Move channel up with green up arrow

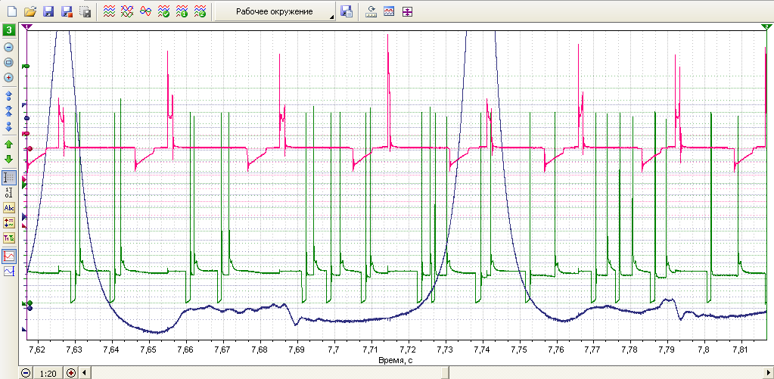click(x=8, y=144)
